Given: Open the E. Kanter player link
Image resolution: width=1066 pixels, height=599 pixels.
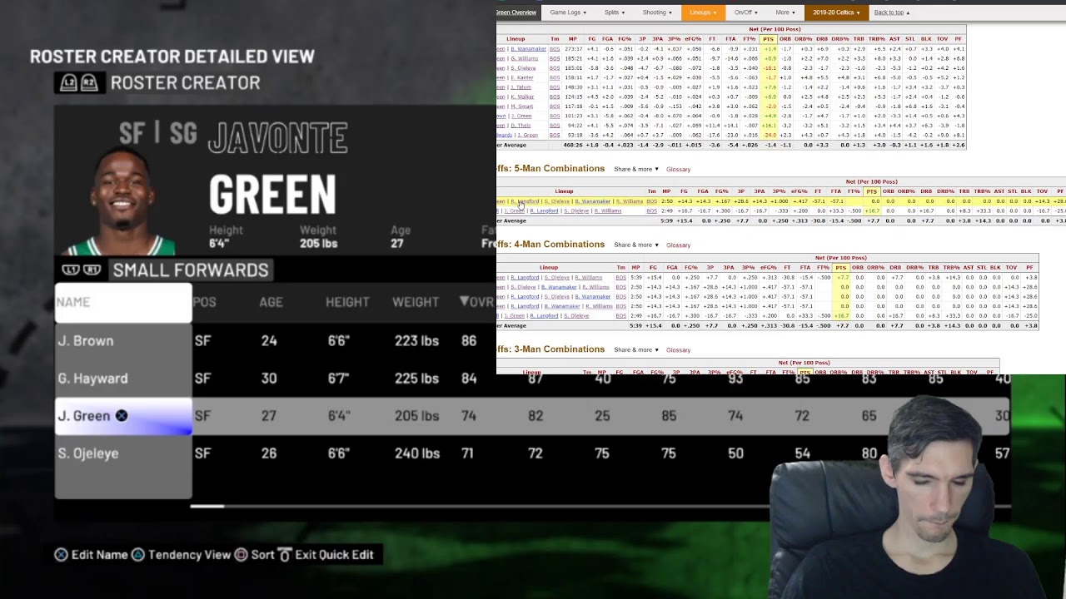Looking at the screenshot, I should coord(521,77).
